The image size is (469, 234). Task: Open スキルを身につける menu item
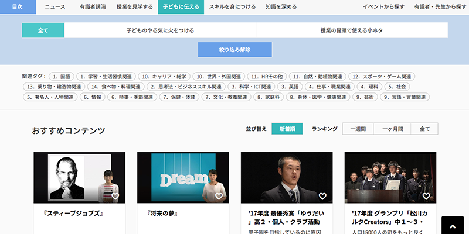tap(229, 7)
